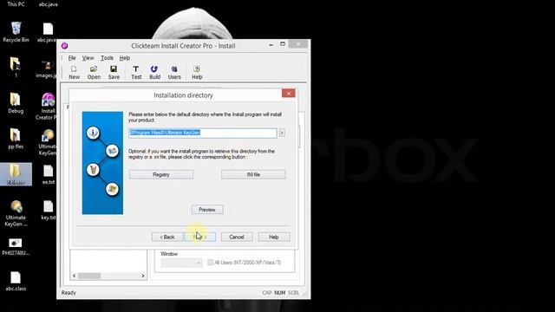Screen dimensions: 555x312
Task: Minimize the Install Creator Pro window
Action: pyautogui.click(x=271, y=45)
